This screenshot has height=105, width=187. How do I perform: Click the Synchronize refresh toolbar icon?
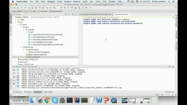tap(18, 8)
